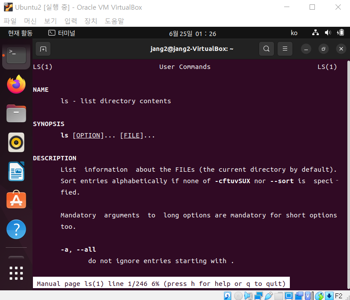Open the new terminal tab button

click(x=43, y=49)
